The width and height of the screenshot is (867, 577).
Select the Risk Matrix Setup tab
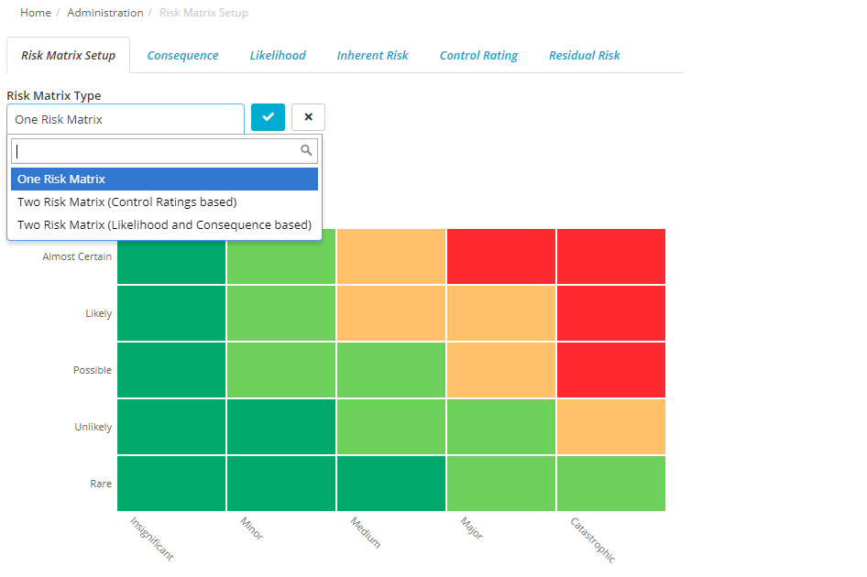pyautogui.click(x=68, y=55)
